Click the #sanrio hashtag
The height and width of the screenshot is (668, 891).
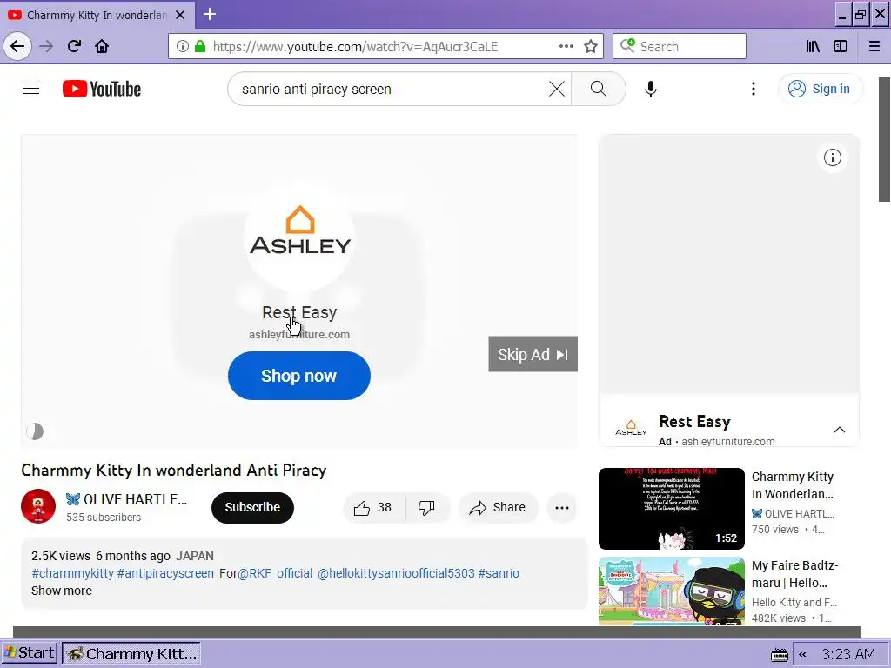point(499,573)
